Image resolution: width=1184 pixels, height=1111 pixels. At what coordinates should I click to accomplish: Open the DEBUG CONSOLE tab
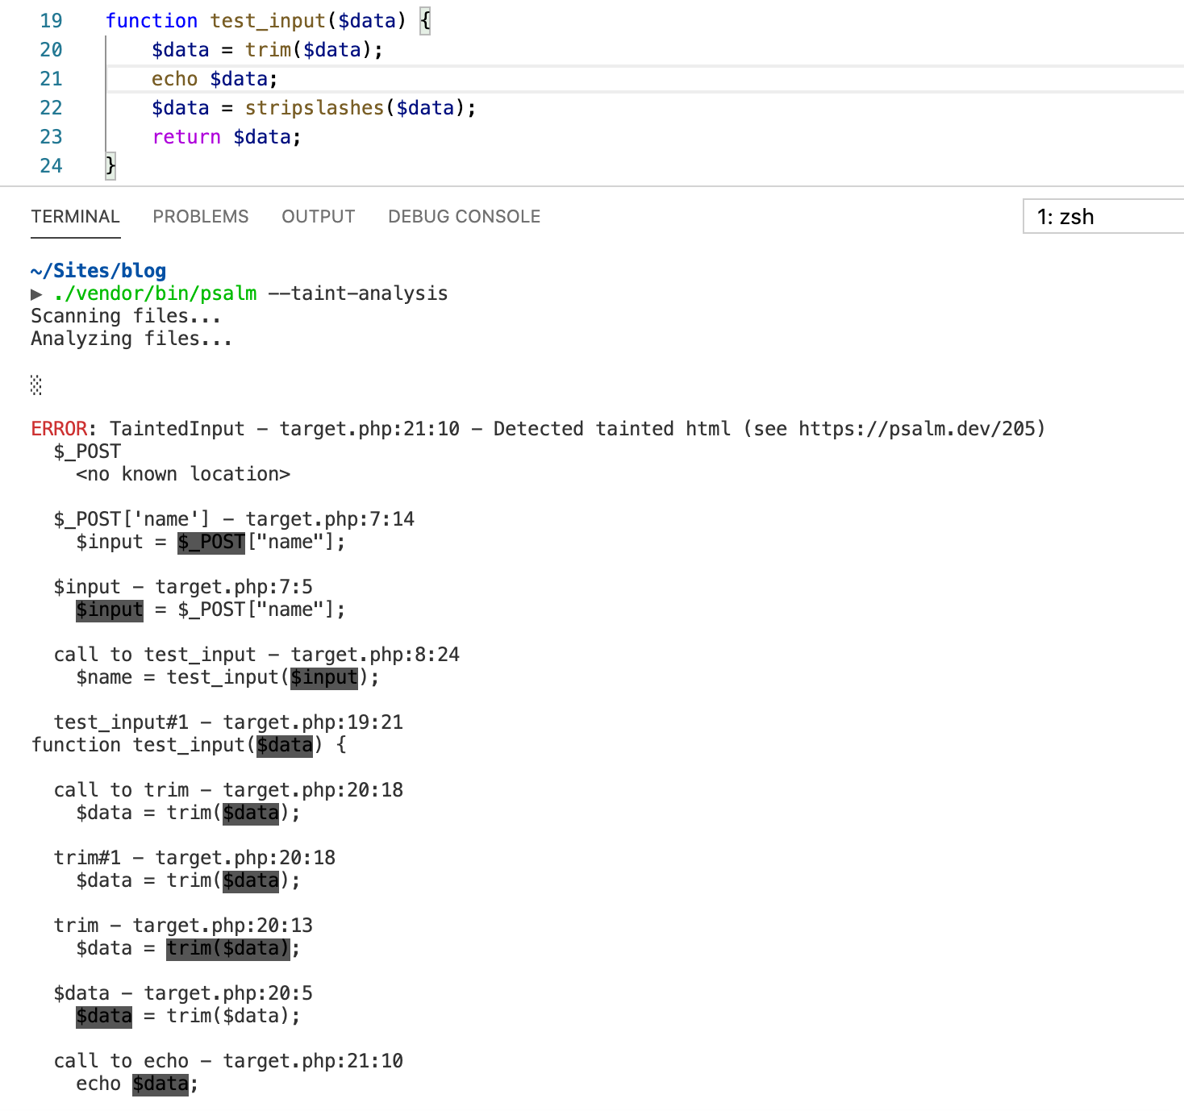[x=465, y=216]
